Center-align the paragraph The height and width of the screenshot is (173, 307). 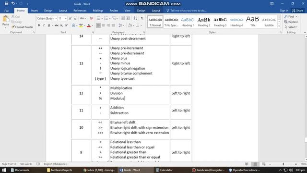(104, 25)
